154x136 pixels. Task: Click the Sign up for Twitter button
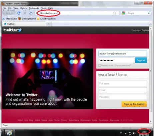point(134,104)
